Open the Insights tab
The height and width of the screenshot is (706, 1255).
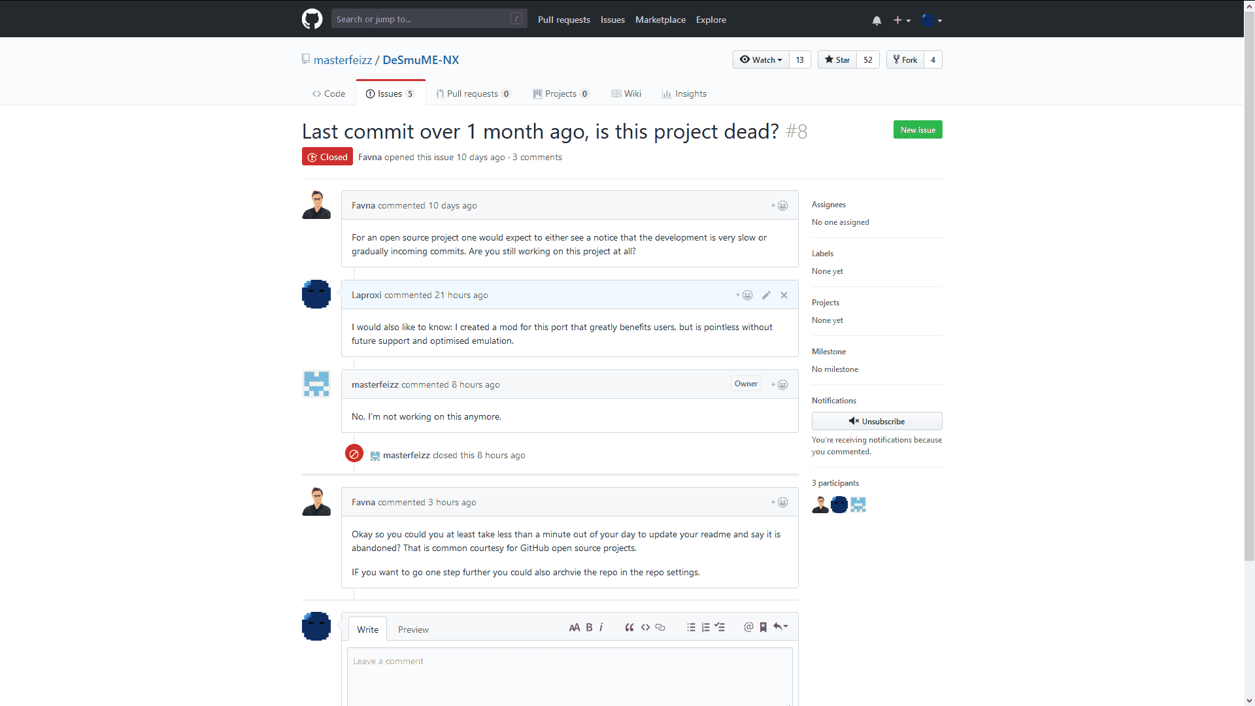[684, 93]
